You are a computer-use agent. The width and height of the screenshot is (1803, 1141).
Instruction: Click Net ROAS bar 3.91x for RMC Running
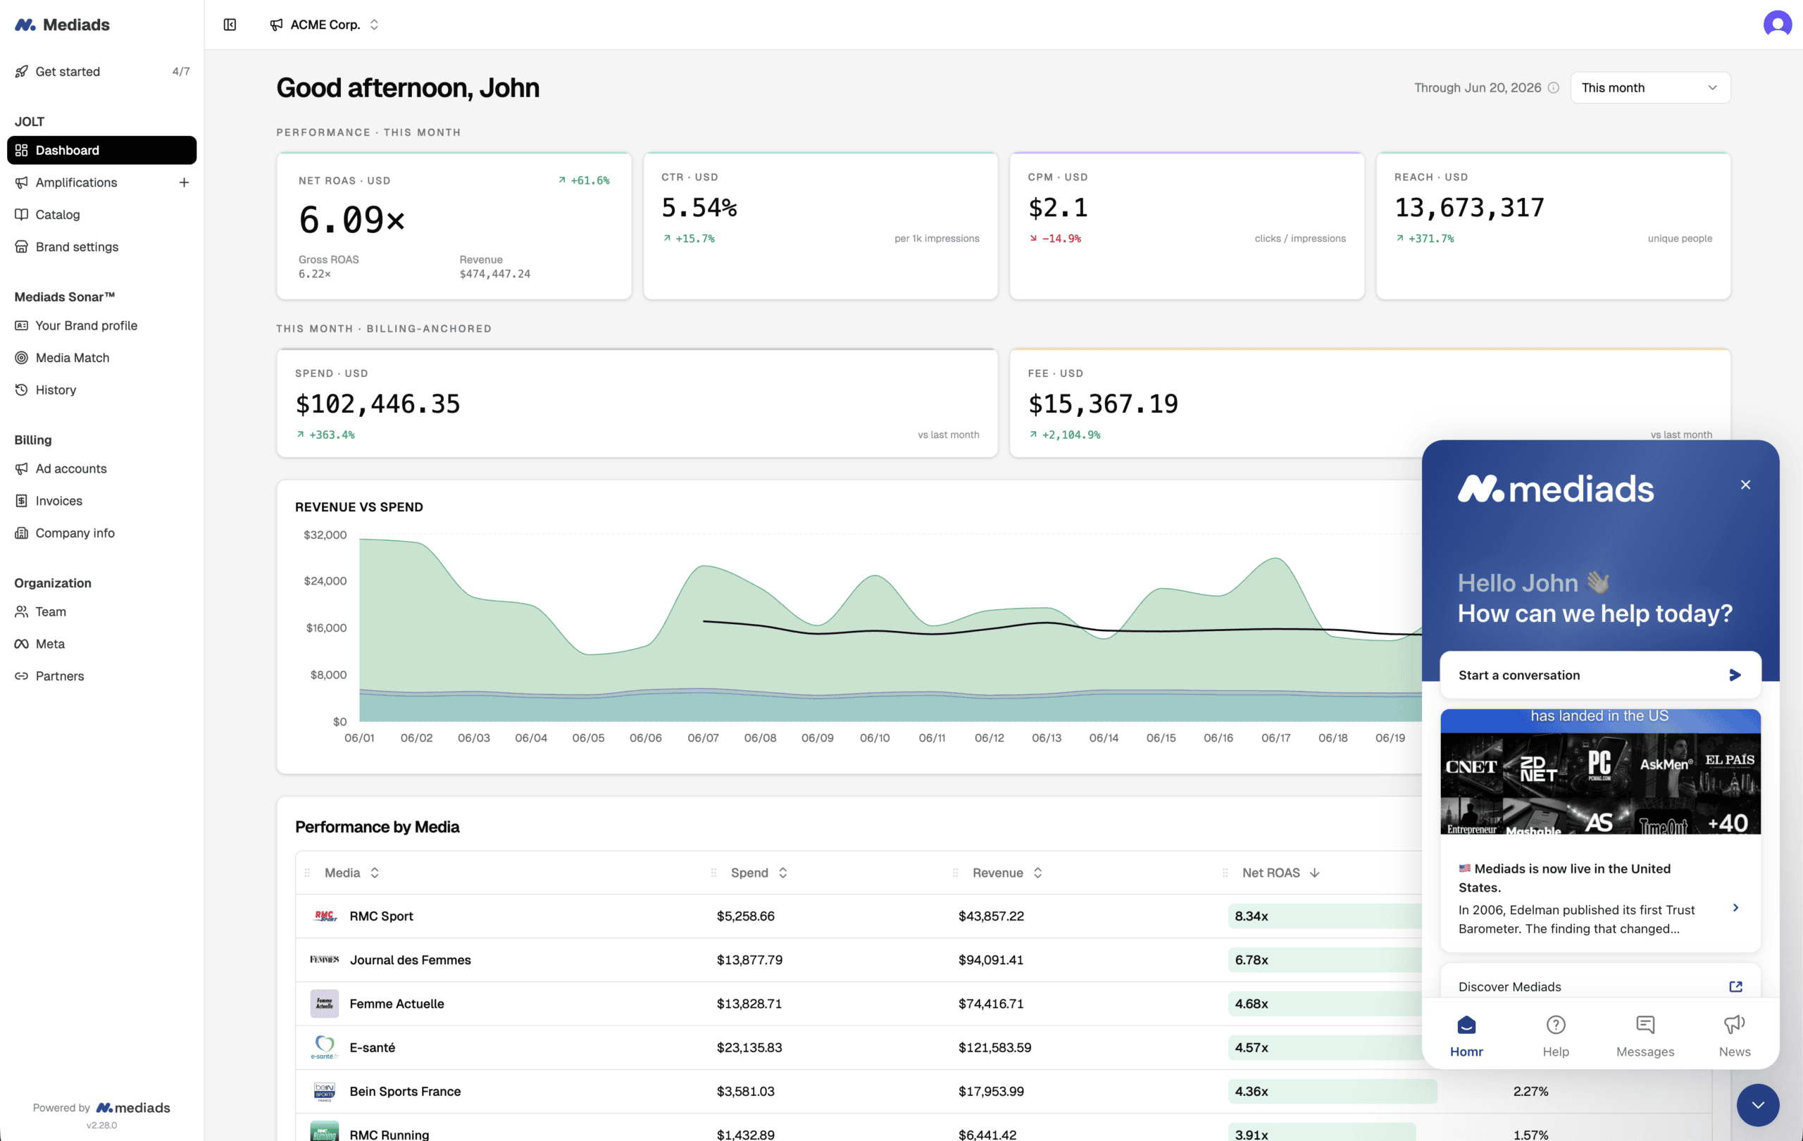tap(1321, 1133)
